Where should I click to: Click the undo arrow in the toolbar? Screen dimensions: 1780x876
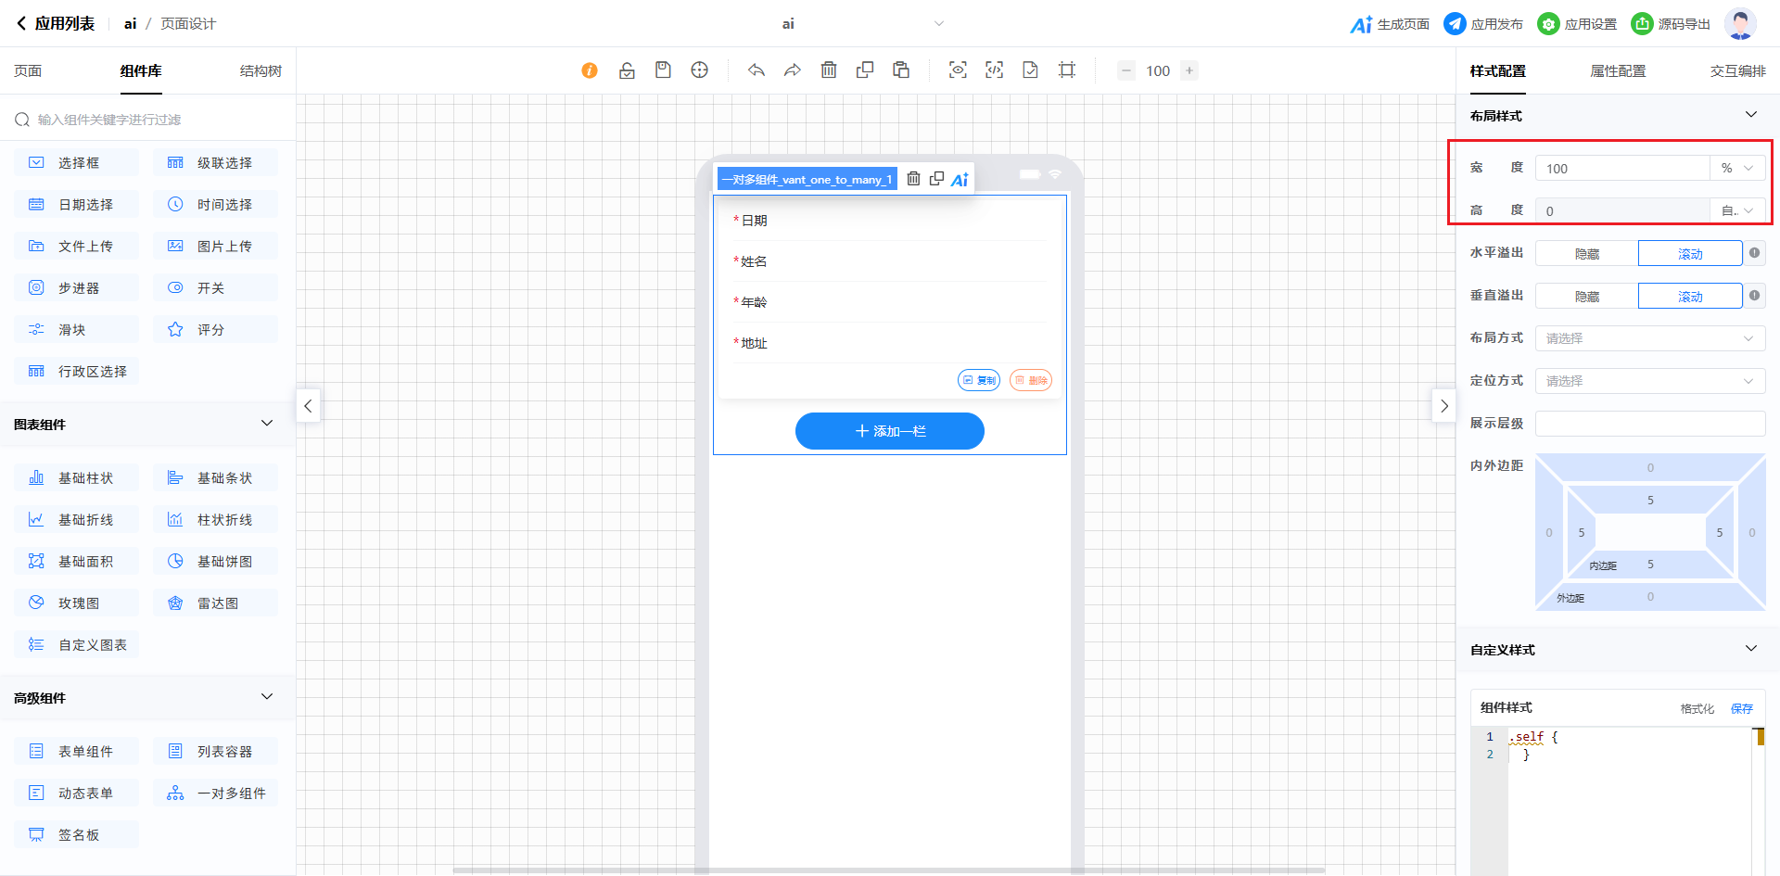click(756, 70)
